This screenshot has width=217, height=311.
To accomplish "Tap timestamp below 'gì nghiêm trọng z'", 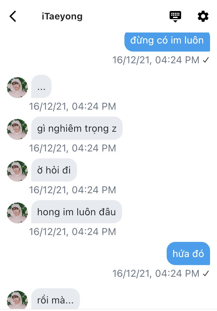I will click(73, 148).
